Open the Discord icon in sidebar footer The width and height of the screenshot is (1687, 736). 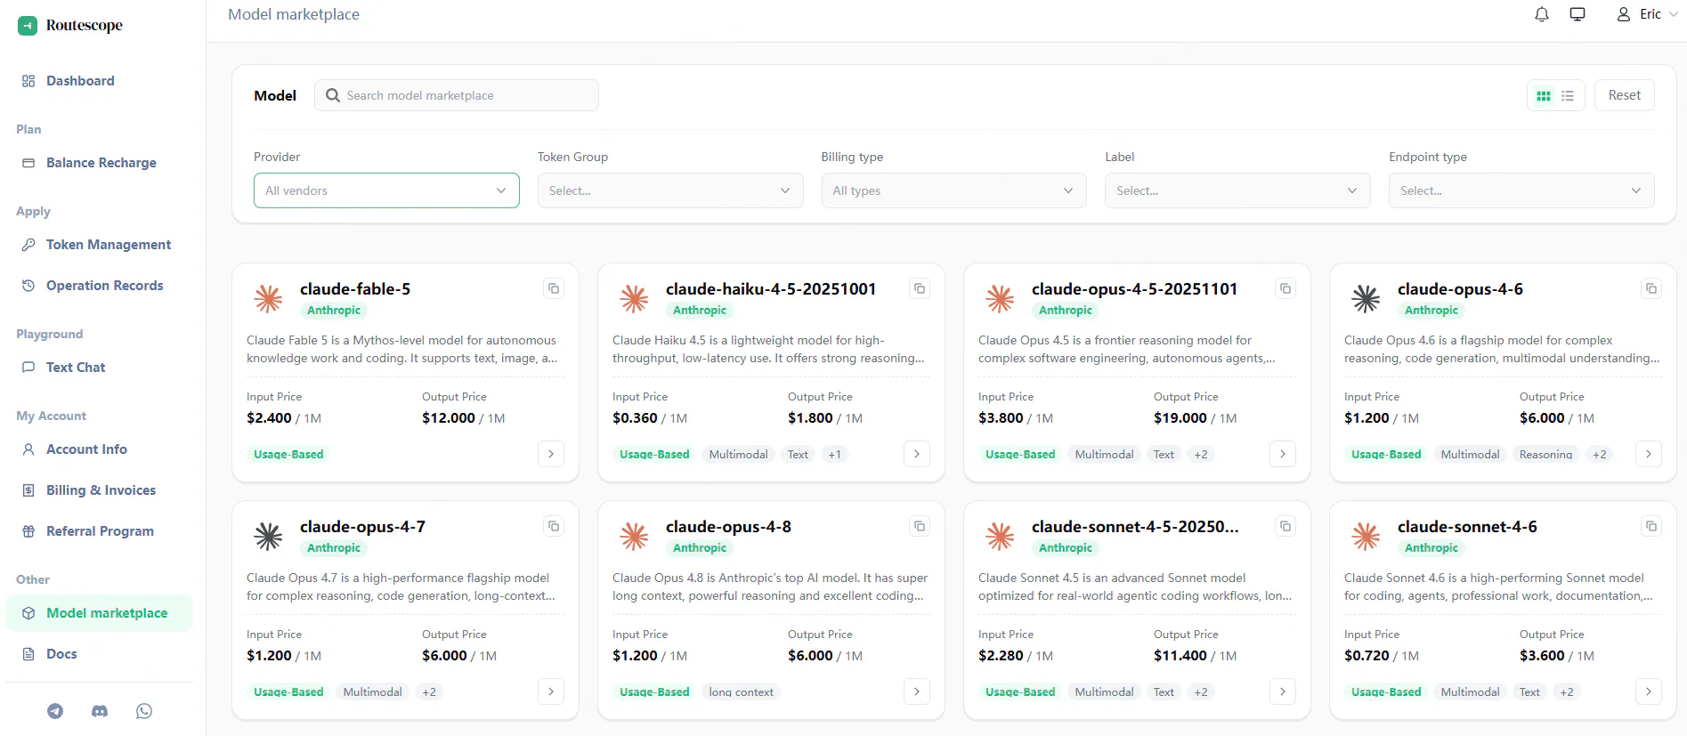[x=100, y=711]
